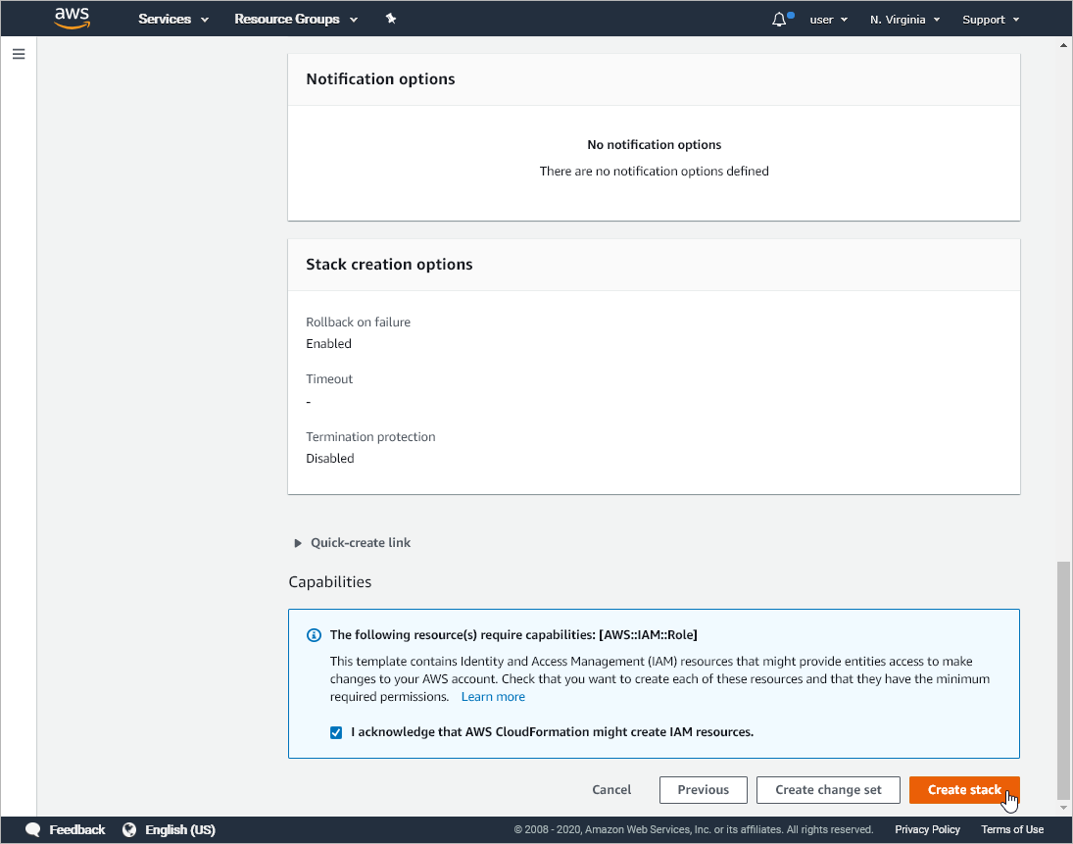The width and height of the screenshot is (1073, 844).
Task: Open the Support dropdown menu
Action: (x=991, y=20)
